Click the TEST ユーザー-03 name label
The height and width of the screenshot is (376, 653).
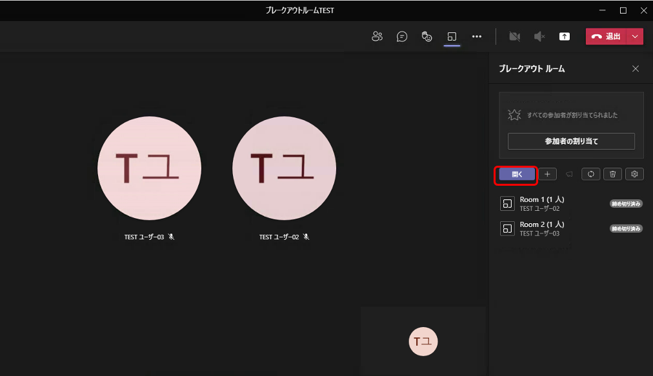pos(144,237)
